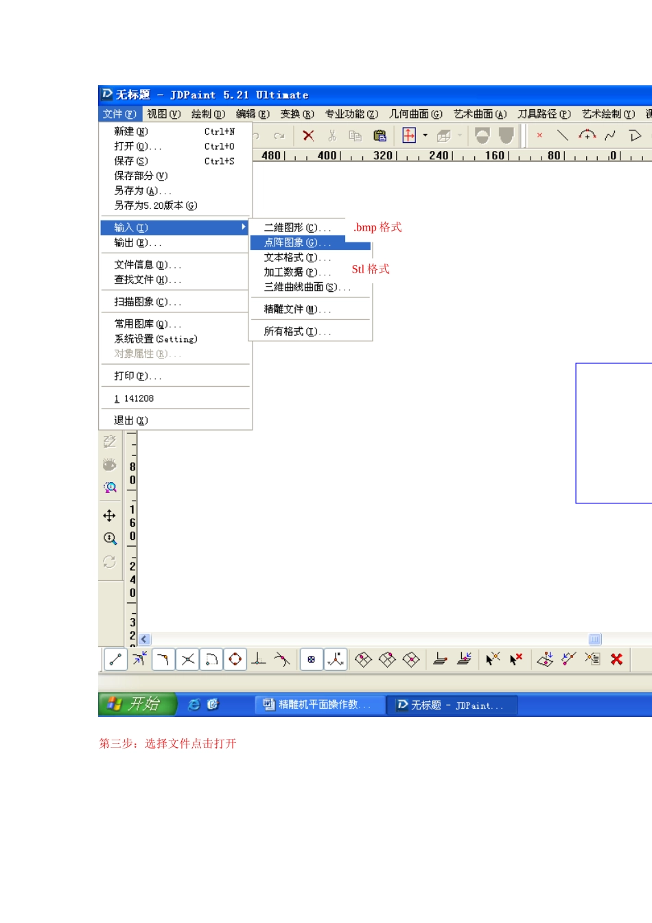
Task: Choose 查找文件(H)... menu entry
Action: pyautogui.click(x=175, y=280)
